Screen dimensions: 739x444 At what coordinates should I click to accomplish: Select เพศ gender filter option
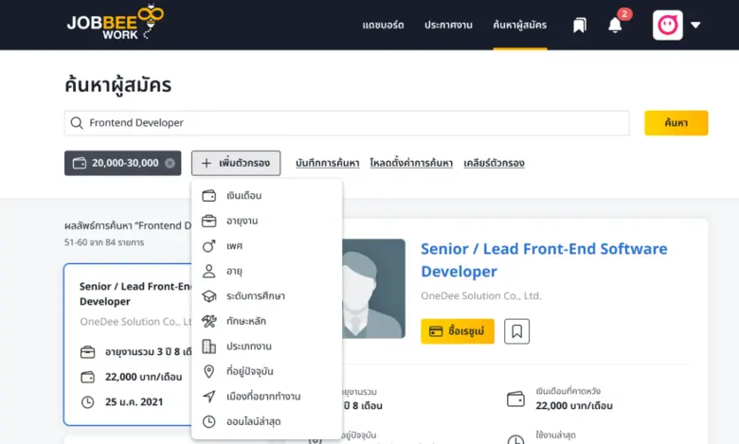[x=234, y=246]
